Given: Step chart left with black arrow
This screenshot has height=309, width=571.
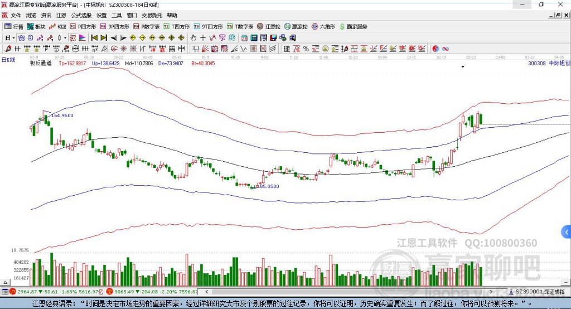Looking at the screenshot, I should tap(114, 38).
